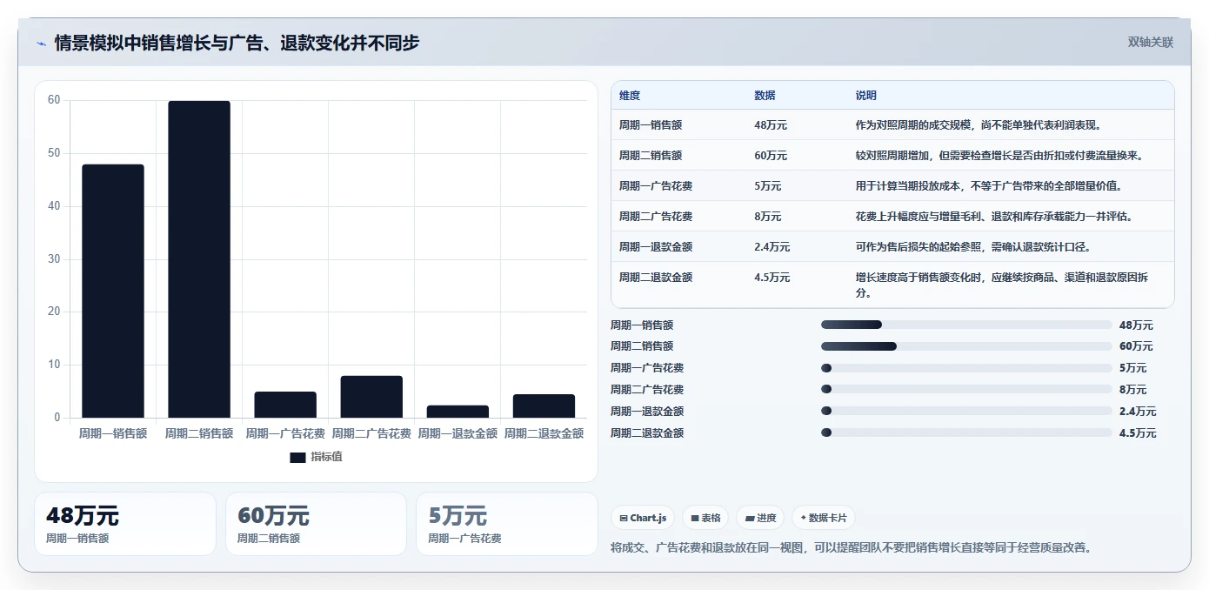The image size is (1209, 590).
Task: Click table value 48万元
Action: point(771,125)
